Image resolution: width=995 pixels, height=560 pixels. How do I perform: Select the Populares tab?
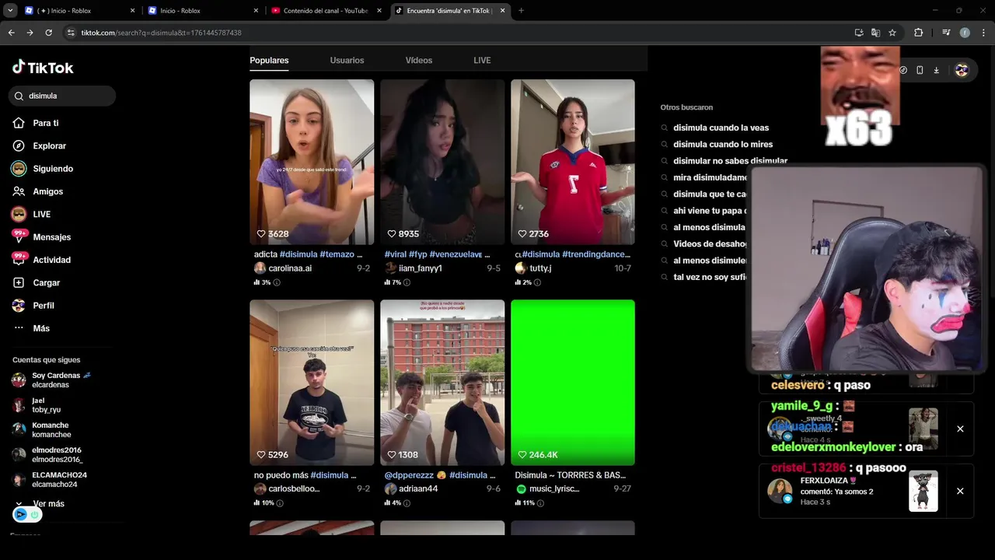269,60
